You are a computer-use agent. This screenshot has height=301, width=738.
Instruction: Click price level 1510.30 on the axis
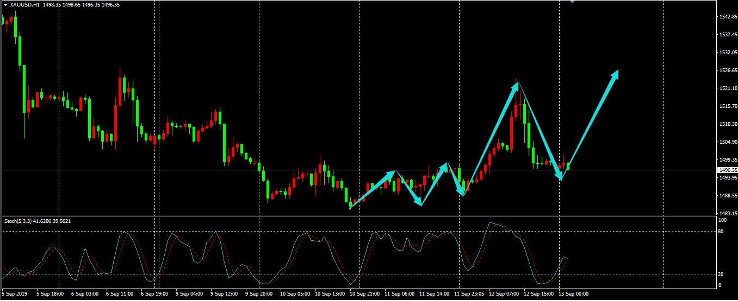click(728, 124)
